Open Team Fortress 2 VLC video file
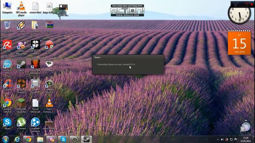This screenshot has width=255, height=143. click(x=49, y=106)
